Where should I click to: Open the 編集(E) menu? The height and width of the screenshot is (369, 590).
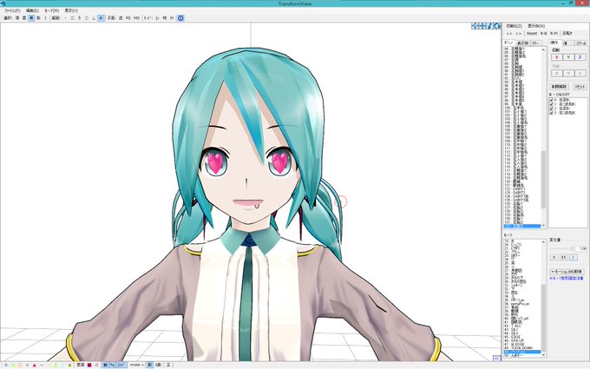[32, 10]
